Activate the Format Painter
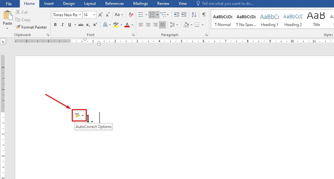 point(31,27)
